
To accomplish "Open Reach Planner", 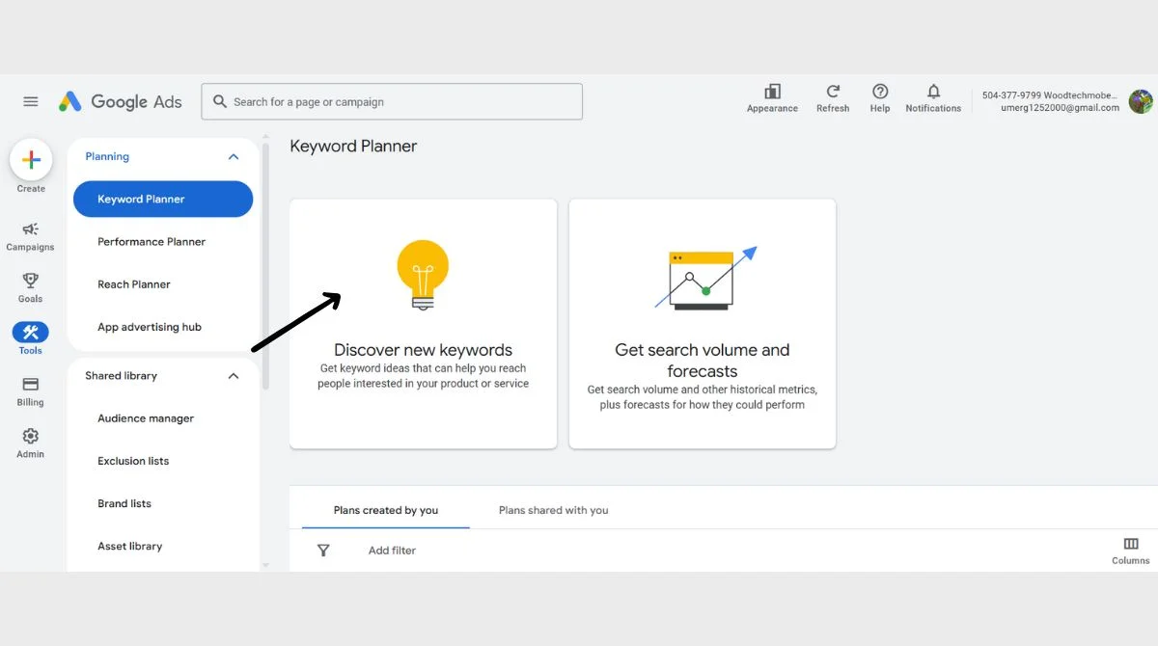I will click(x=134, y=284).
